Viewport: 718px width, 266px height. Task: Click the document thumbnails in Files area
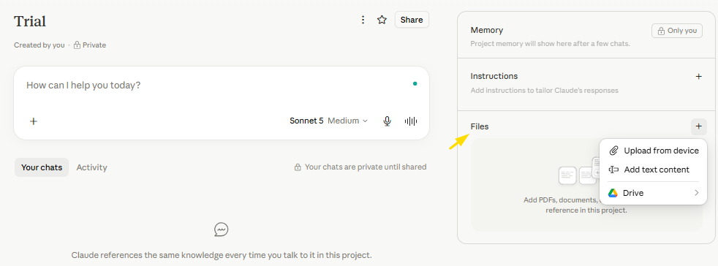(x=579, y=171)
